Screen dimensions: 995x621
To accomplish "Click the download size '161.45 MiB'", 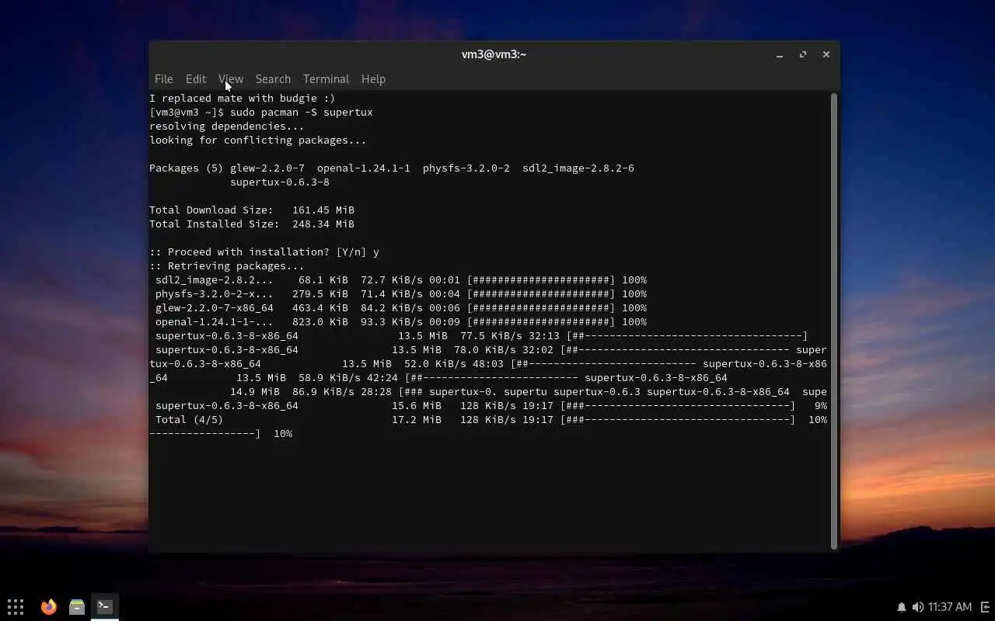I will coord(323,210).
